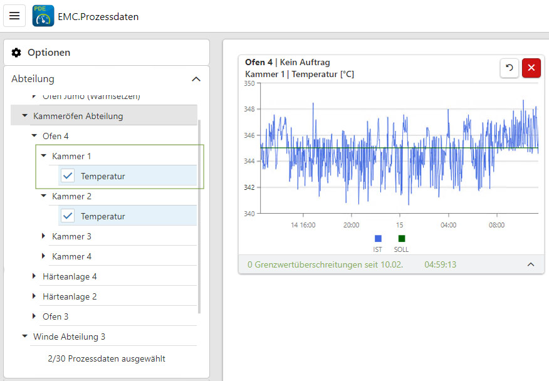Screen dimensions: 549x381
Task: Click the Optionen gear icon
Action: coord(16,53)
